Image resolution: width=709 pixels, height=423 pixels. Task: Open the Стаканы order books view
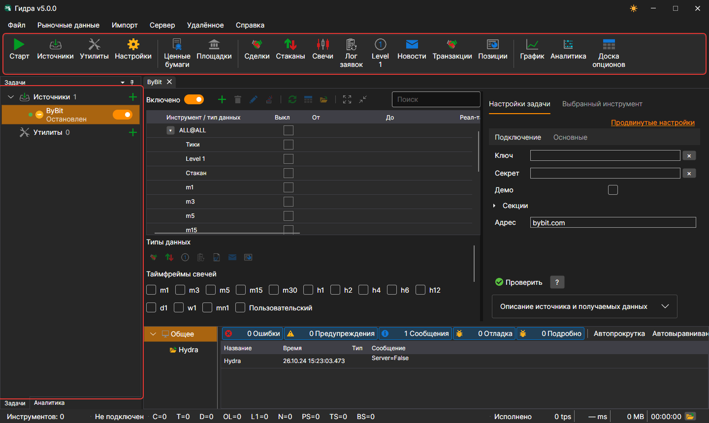coord(290,50)
